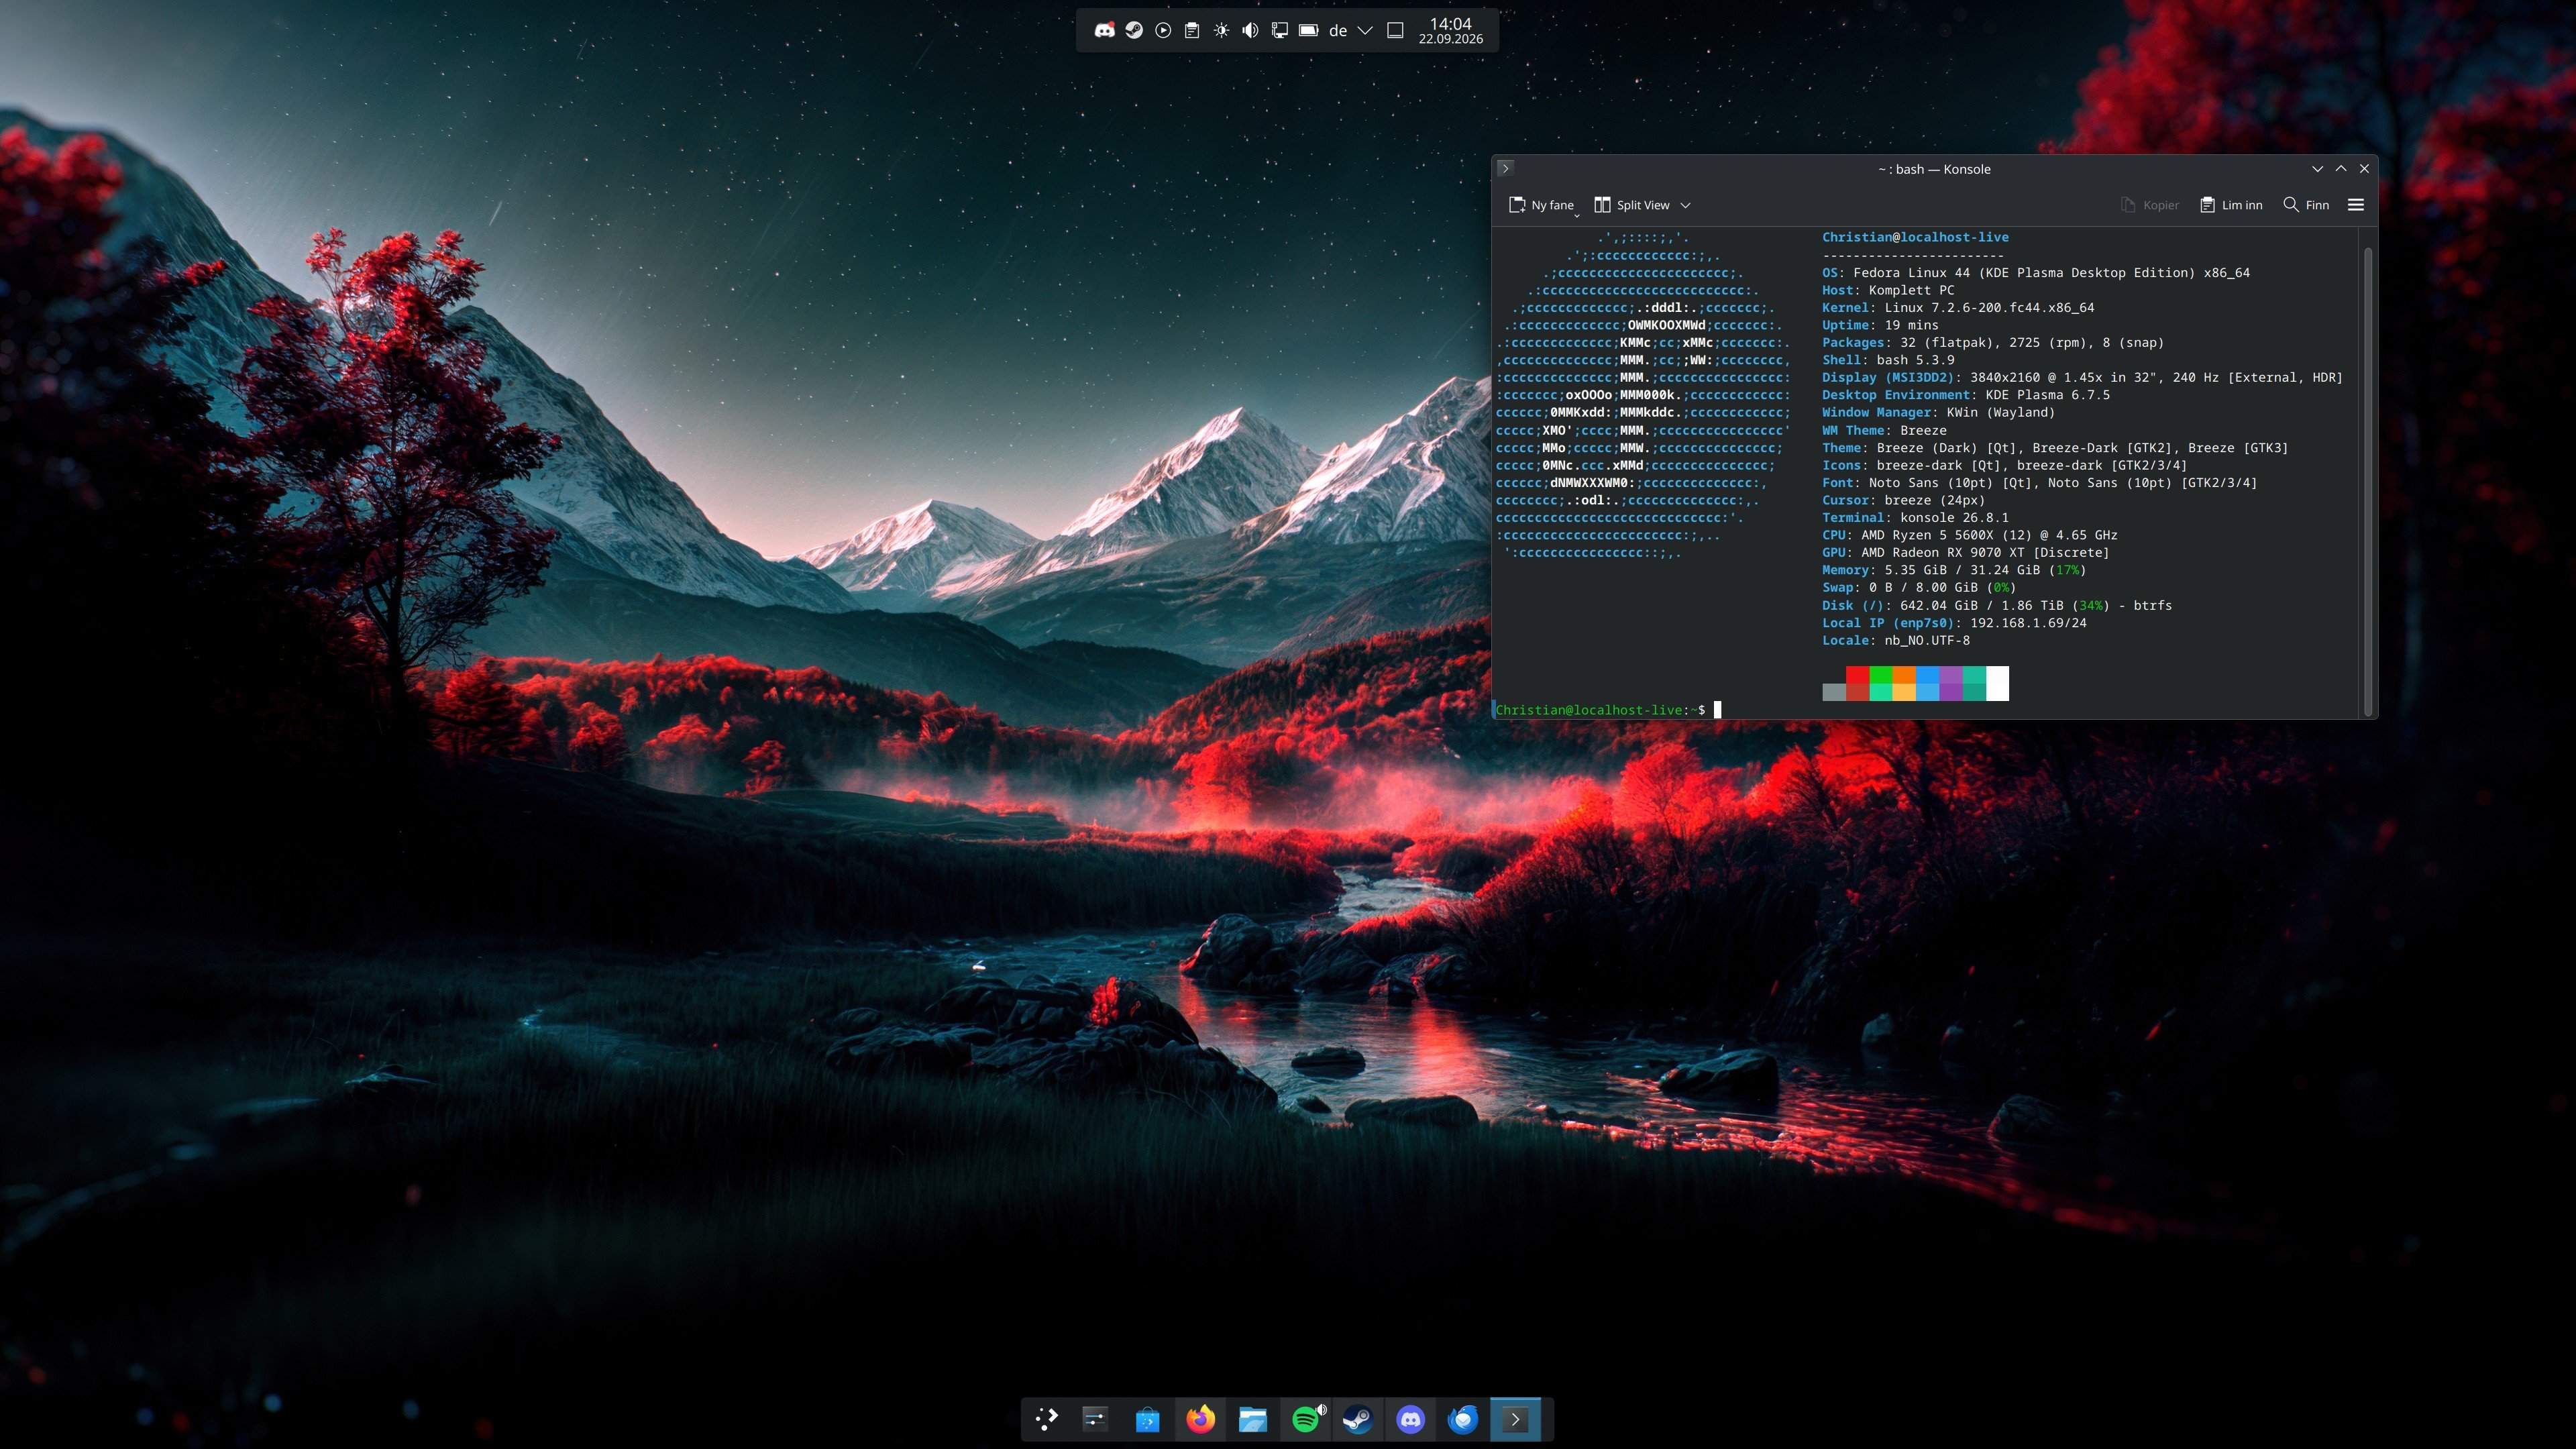This screenshot has height=1449, width=2576.
Task: Launch System Settings from the dock
Action: click(1095, 1418)
